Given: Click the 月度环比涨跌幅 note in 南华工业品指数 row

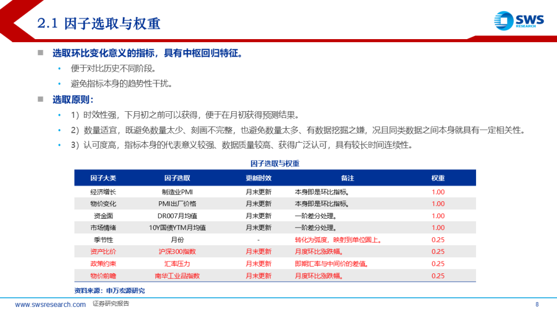Looking at the screenshot, I should [x=319, y=276].
